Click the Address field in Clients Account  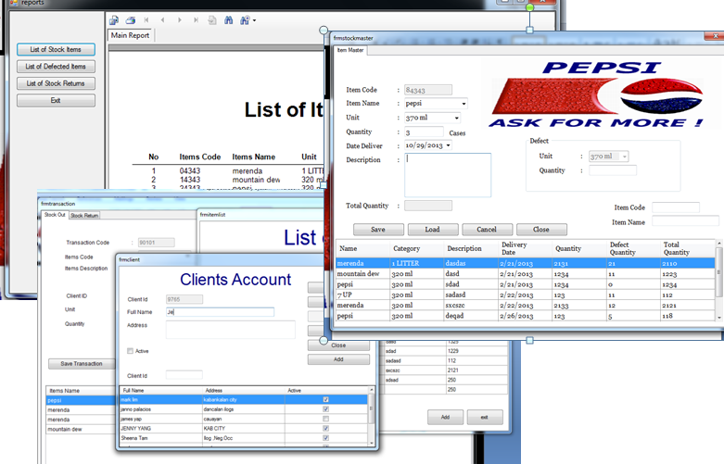[231, 330]
